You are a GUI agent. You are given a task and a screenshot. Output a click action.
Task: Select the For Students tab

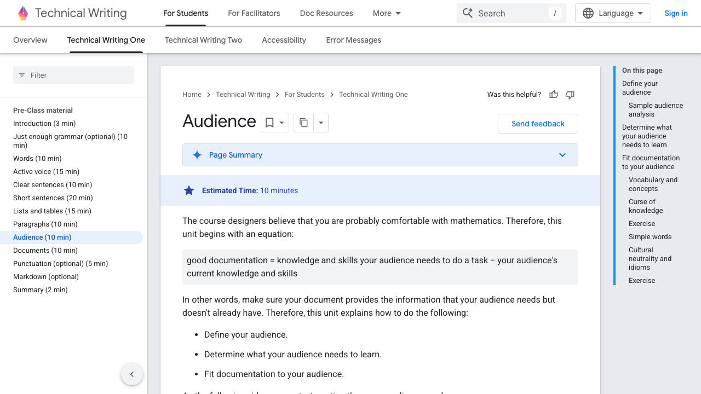point(186,13)
